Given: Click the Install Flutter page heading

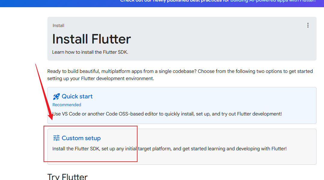Looking at the screenshot, I should click(92, 39).
